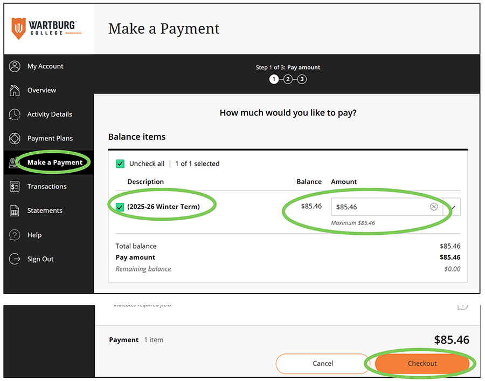
Task: Click the Cancel button
Action: point(323,364)
